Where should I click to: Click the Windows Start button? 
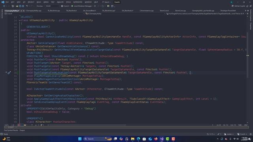coord(80,139)
